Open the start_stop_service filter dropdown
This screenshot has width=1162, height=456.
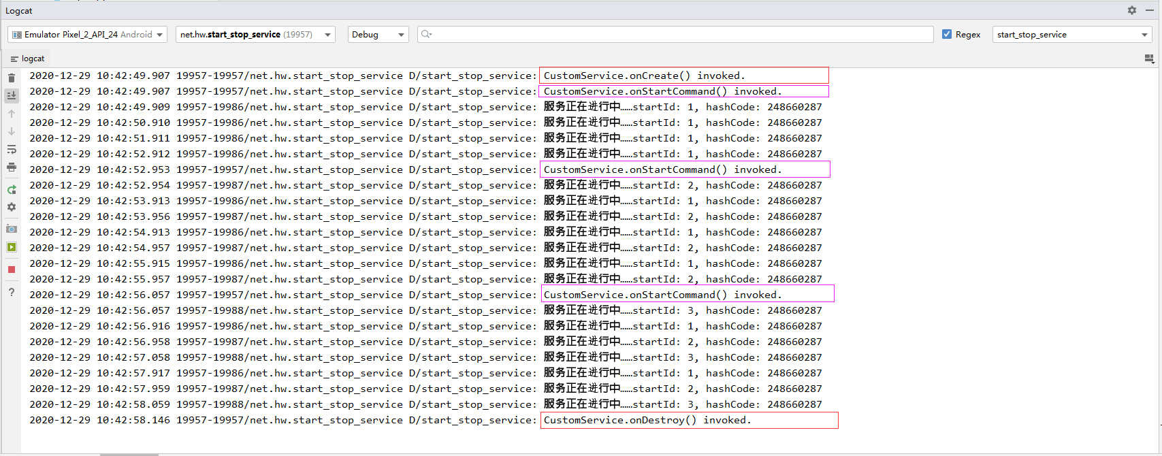tap(1072, 34)
